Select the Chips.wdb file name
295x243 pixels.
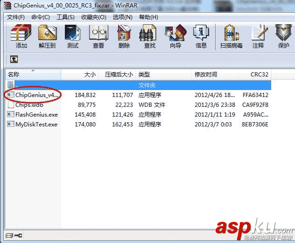click(x=29, y=104)
